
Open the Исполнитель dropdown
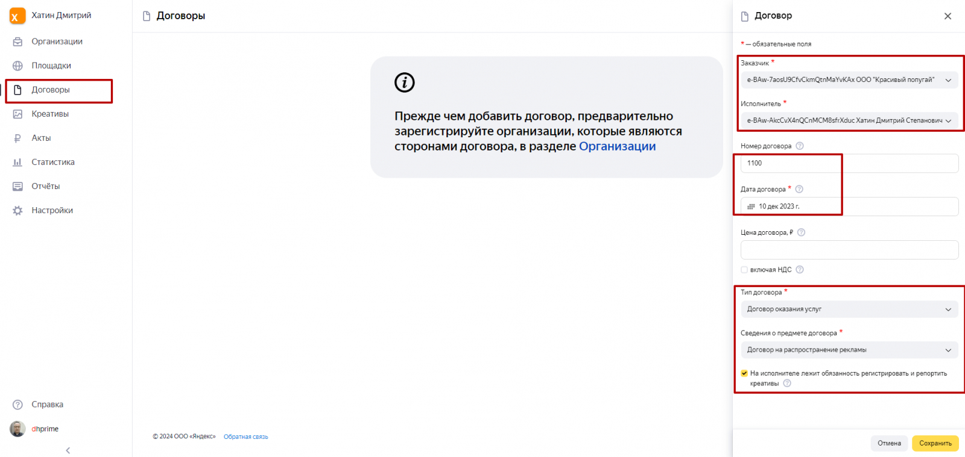[x=849, y=120]
